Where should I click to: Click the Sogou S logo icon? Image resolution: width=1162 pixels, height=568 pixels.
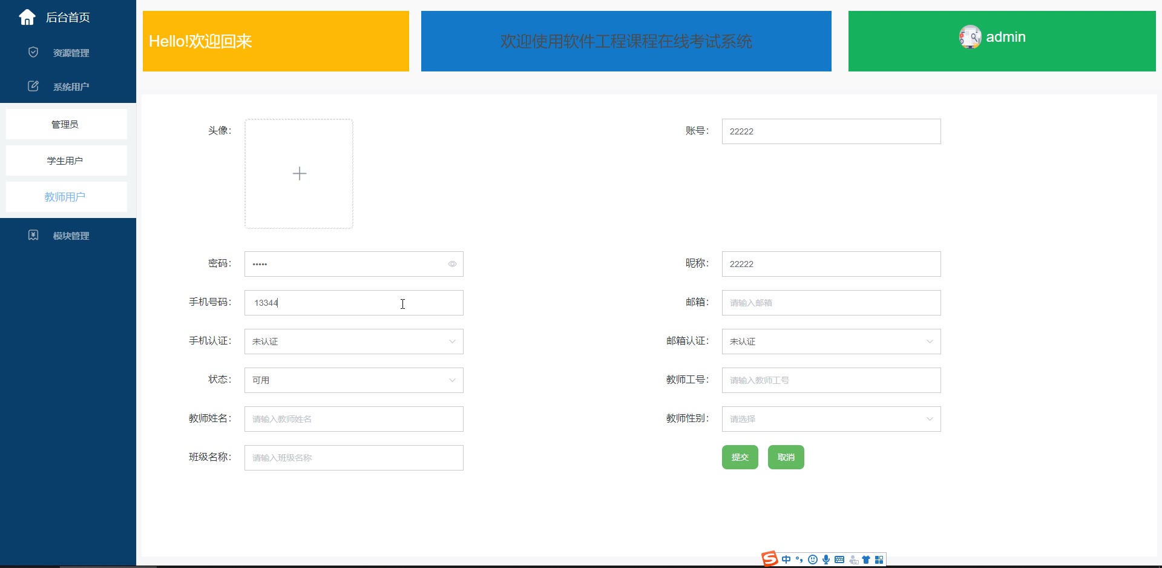pos(770,559)
